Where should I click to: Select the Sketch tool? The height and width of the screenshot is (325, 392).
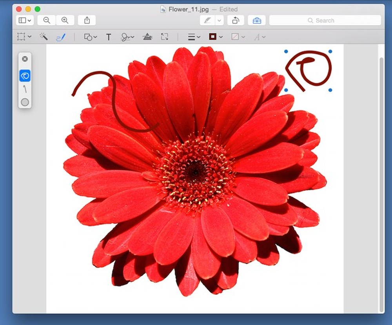pyautogui.click(x=62, y=36)
